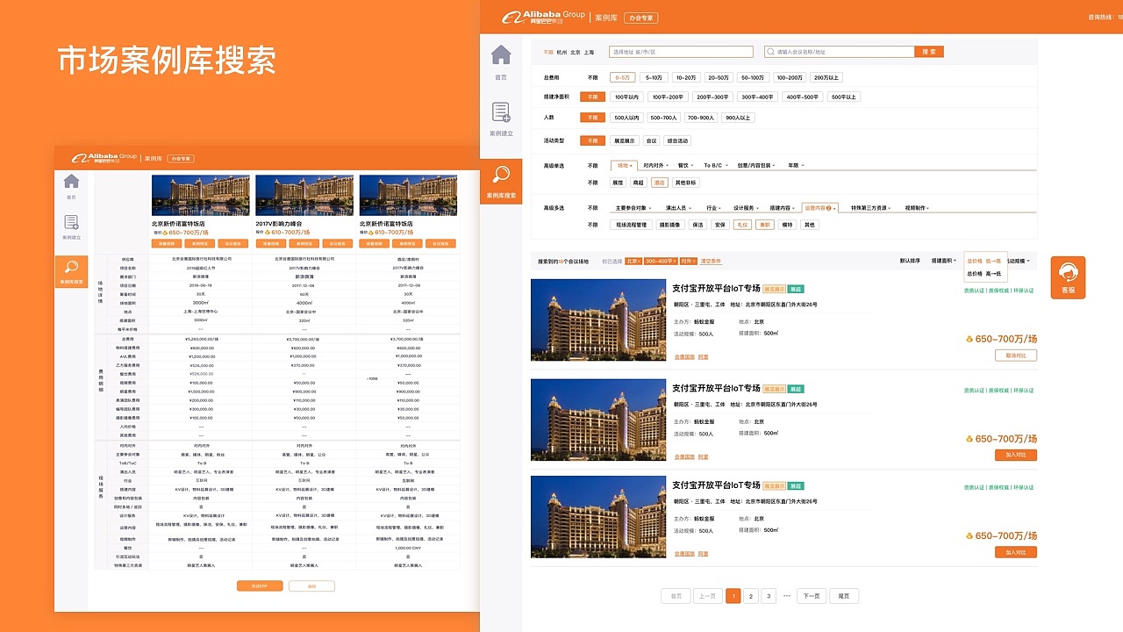
Task: Click 清空条件 to clear the filters
Action: (x=711, y=262)
